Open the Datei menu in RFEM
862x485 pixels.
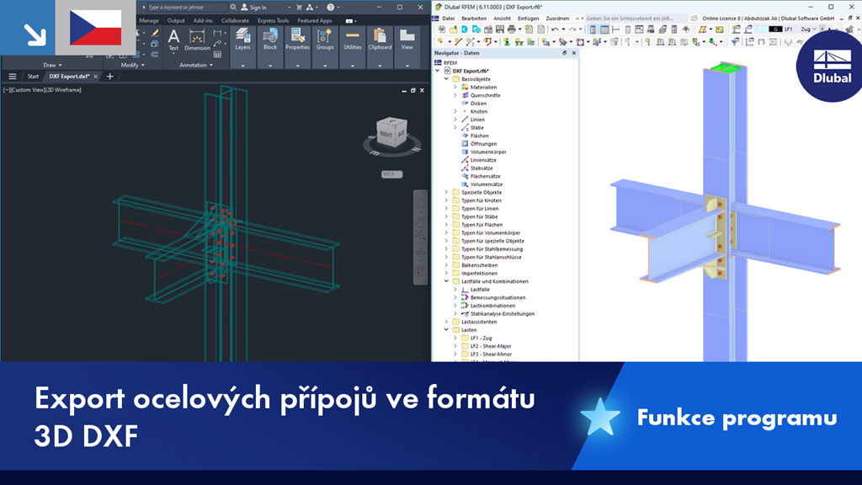(x=449, y=19)
